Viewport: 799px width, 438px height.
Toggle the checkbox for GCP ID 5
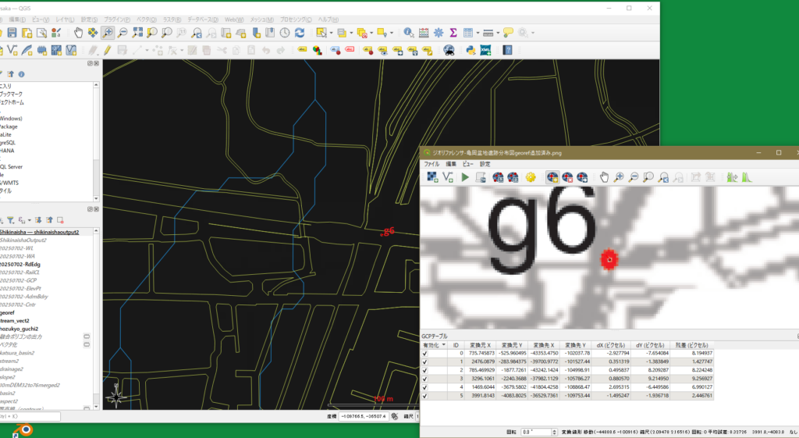coord(425,396)
